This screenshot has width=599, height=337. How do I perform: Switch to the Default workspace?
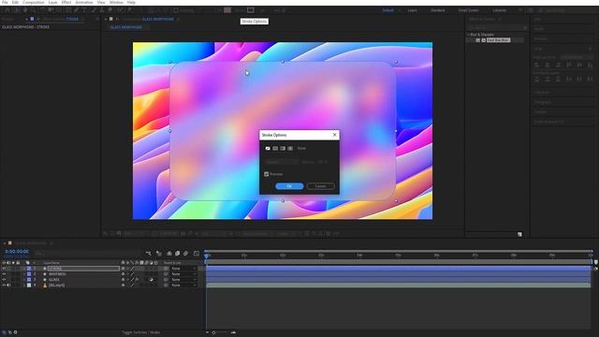pos(387,10)
